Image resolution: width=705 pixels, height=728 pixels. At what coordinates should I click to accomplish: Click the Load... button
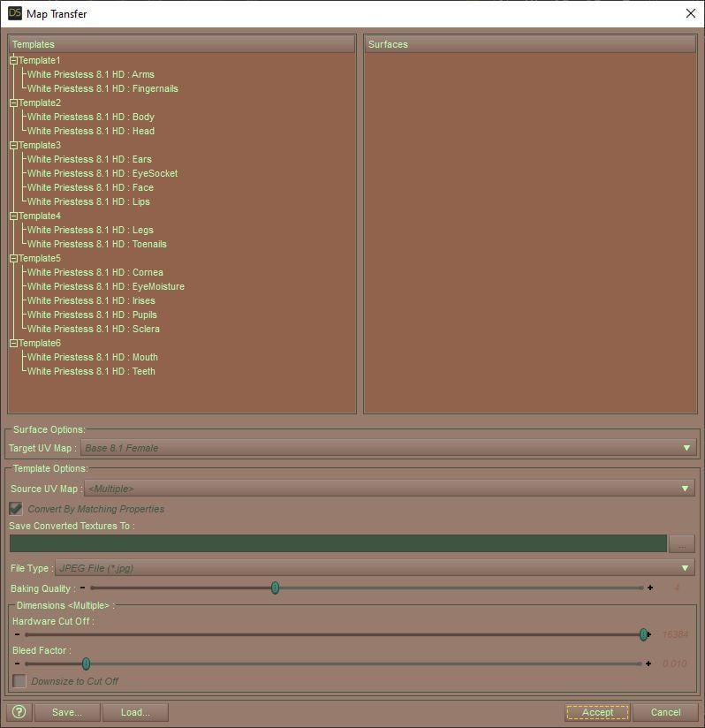point(135,712)
